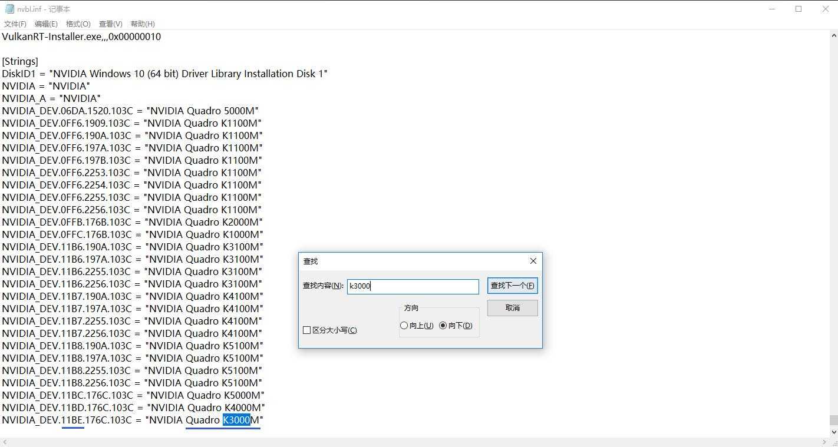
Task: Click the NVIDIA_DEV.11B8.2256.103C line
Action: click(132, 383)
